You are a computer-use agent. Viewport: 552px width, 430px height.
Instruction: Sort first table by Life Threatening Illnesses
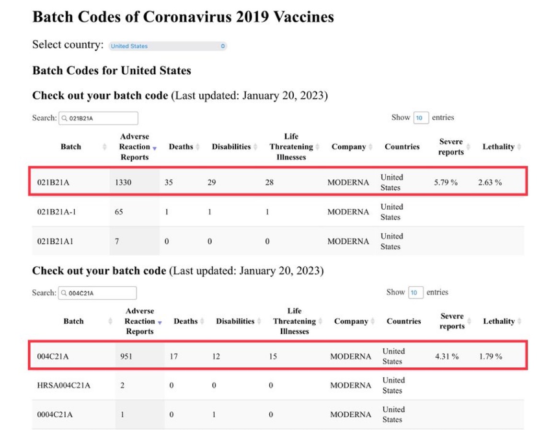pos(291,147)
